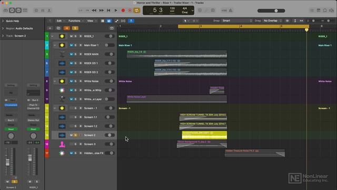The width and height of the screenshot is (337, 190).
Task: Expand the Region Audio Defaults section
Action: tap(3, 28)
